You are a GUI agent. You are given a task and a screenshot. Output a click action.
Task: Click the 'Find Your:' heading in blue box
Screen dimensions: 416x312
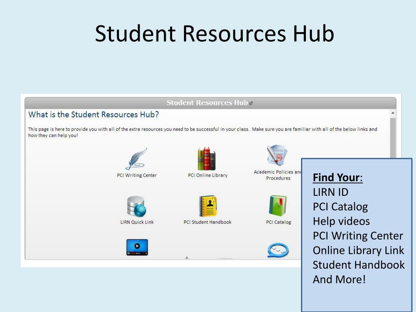click(338, 178)
